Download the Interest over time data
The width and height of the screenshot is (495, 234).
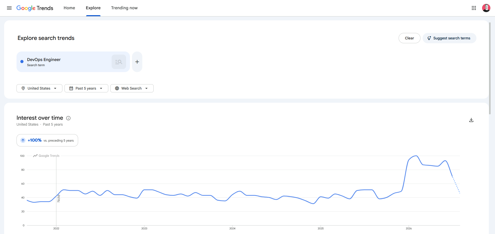(x=471, y=120)
